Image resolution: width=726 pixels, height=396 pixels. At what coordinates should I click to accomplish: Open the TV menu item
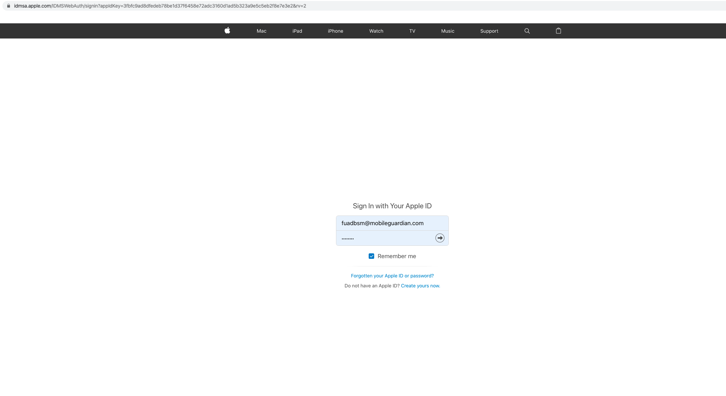(412, 31)
